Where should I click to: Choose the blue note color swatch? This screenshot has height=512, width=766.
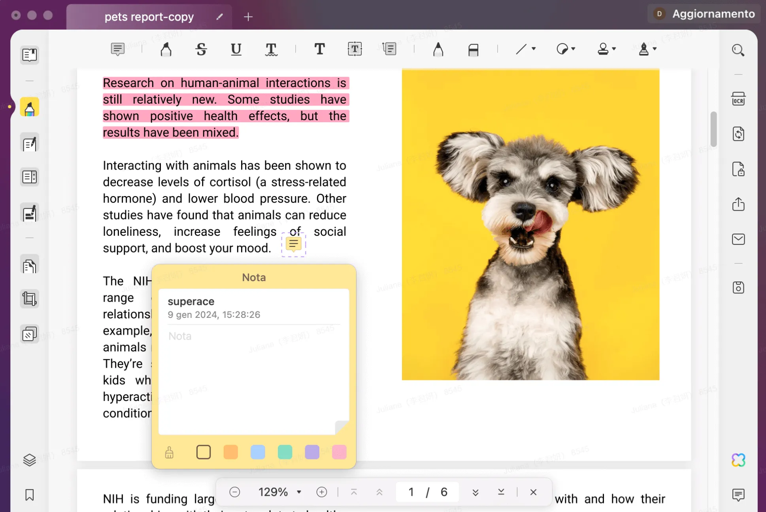258,452
